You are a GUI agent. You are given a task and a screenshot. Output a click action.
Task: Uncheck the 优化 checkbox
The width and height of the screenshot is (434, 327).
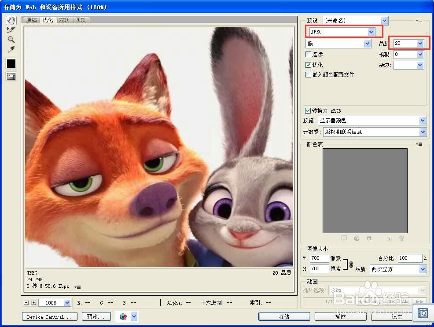(308, 65)
